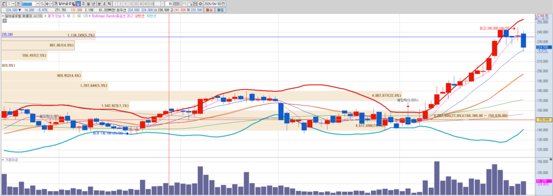Choose interval 20 button
Screen dimensions: 553x196
coord(136,4)
